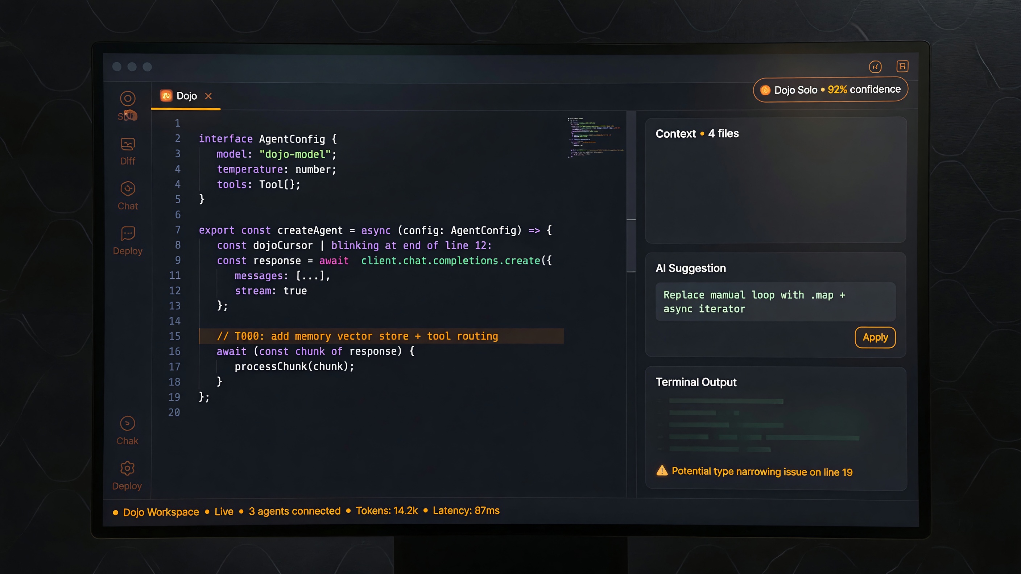Click the 'Terminal Output' panel heading
Screen dimensions: 1021x574
(696, 382)
